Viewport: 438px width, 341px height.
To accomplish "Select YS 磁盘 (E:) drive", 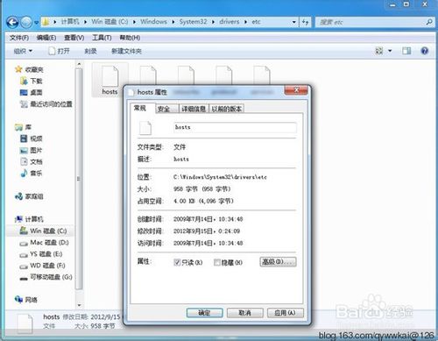I will [x=41, y=254].
